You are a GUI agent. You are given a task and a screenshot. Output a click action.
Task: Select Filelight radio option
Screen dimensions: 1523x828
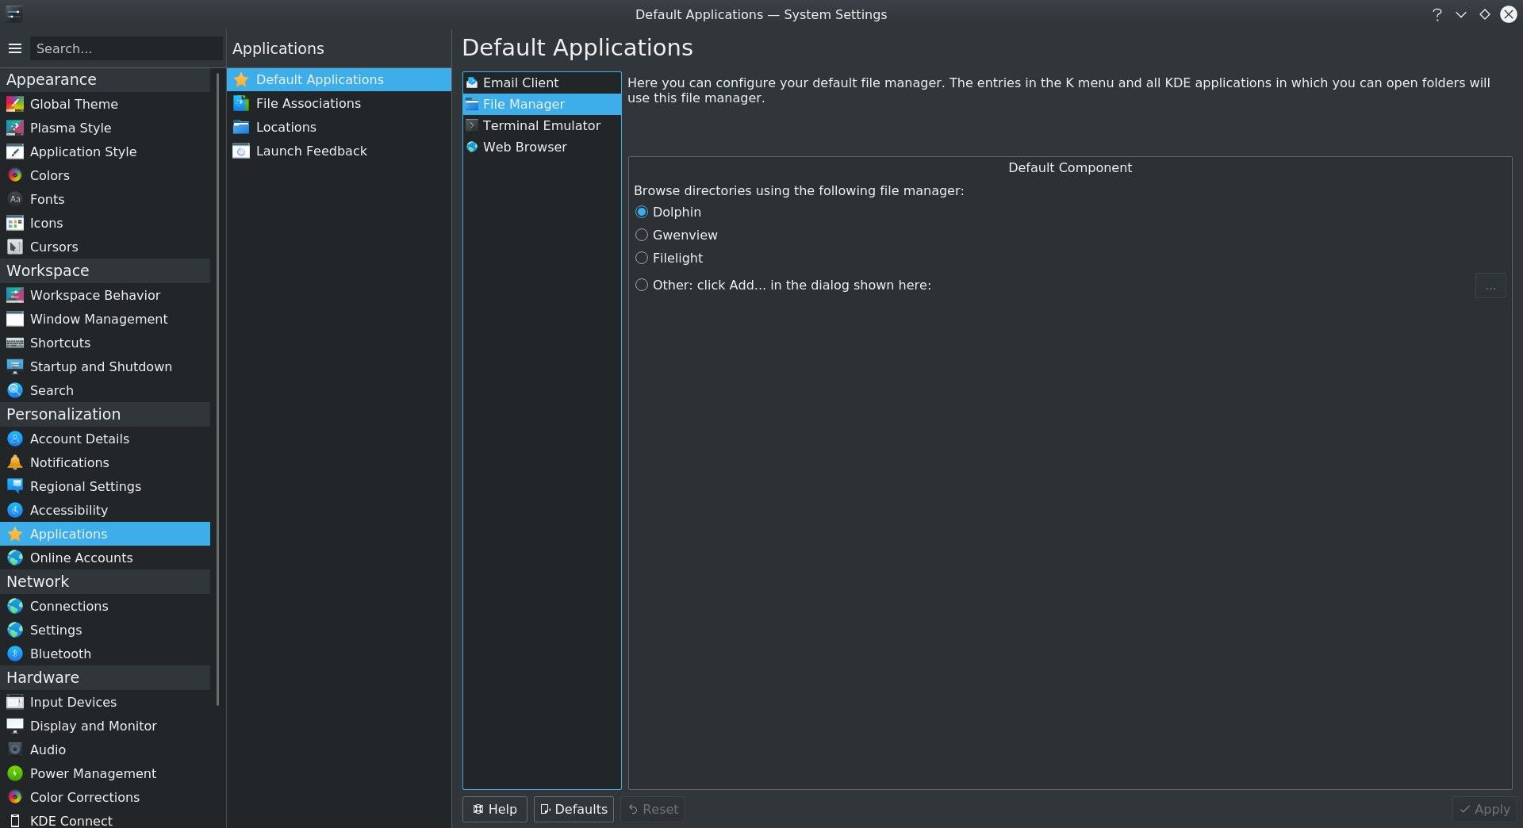coord(642,258)
